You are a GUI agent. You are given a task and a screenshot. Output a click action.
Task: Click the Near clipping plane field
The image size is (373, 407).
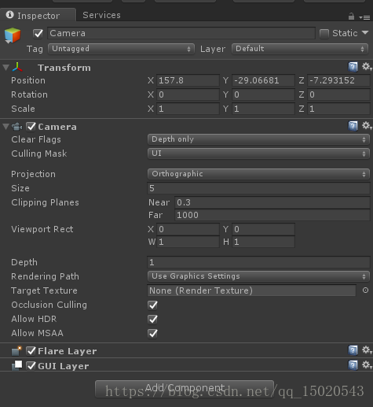(272, 202)
